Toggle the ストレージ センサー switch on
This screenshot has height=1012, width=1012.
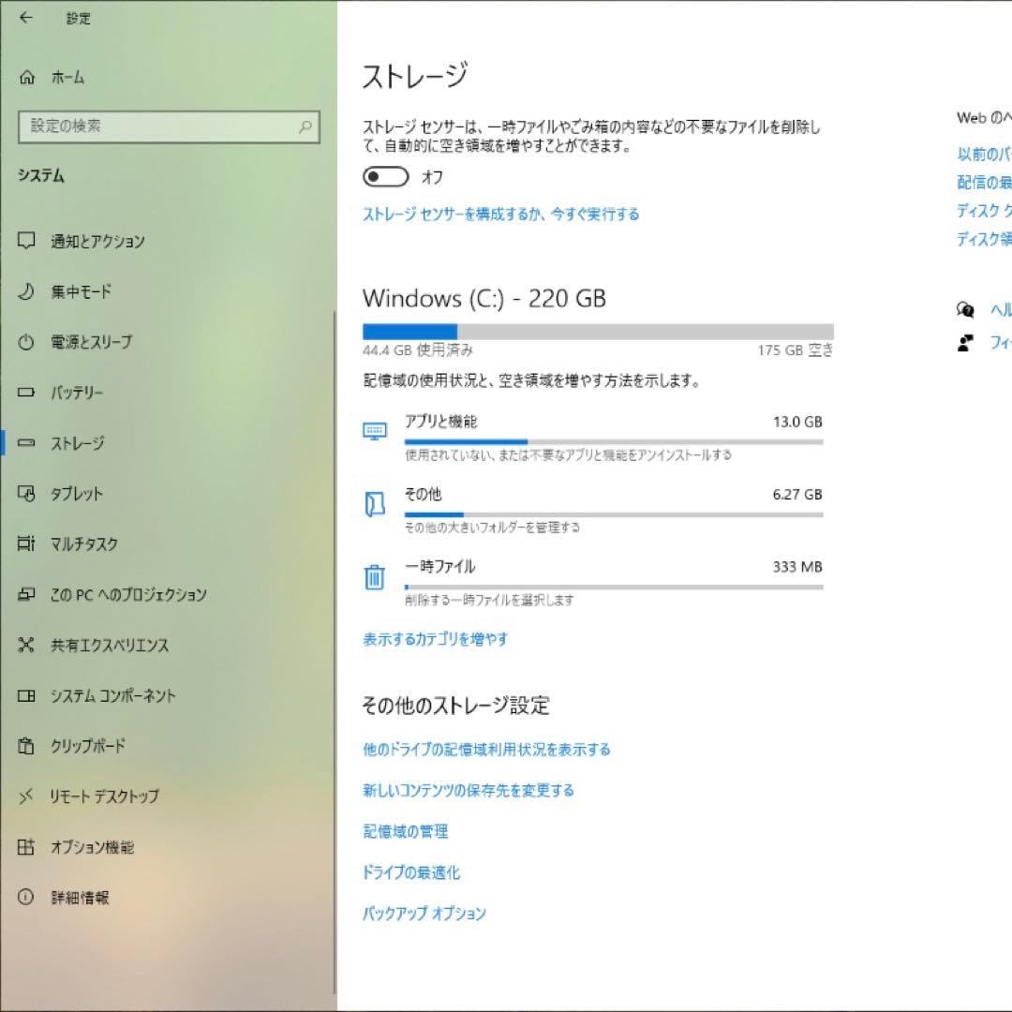tap(386, 176)
